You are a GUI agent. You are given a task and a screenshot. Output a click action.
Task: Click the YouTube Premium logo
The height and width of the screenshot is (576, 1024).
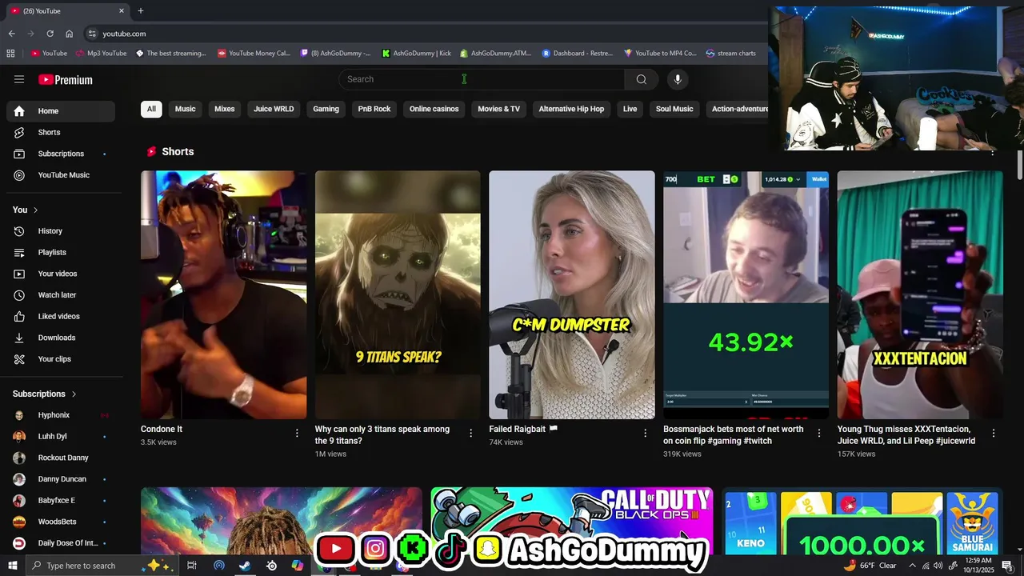[66, 80]
